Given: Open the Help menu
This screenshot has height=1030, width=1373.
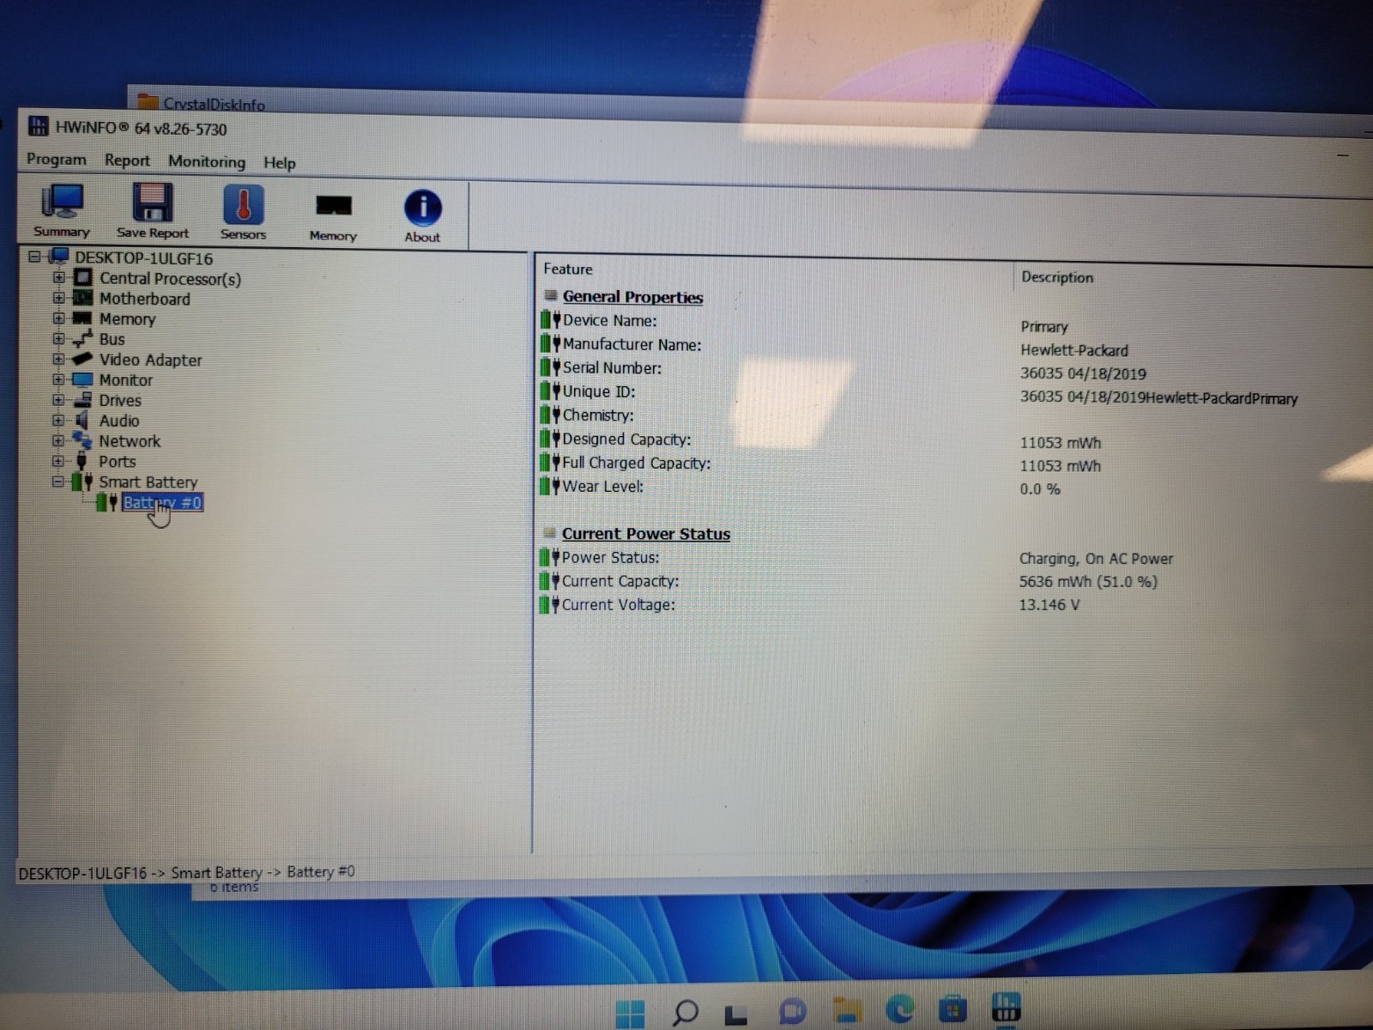Looking at the screenshot, I should click(280, 163).
